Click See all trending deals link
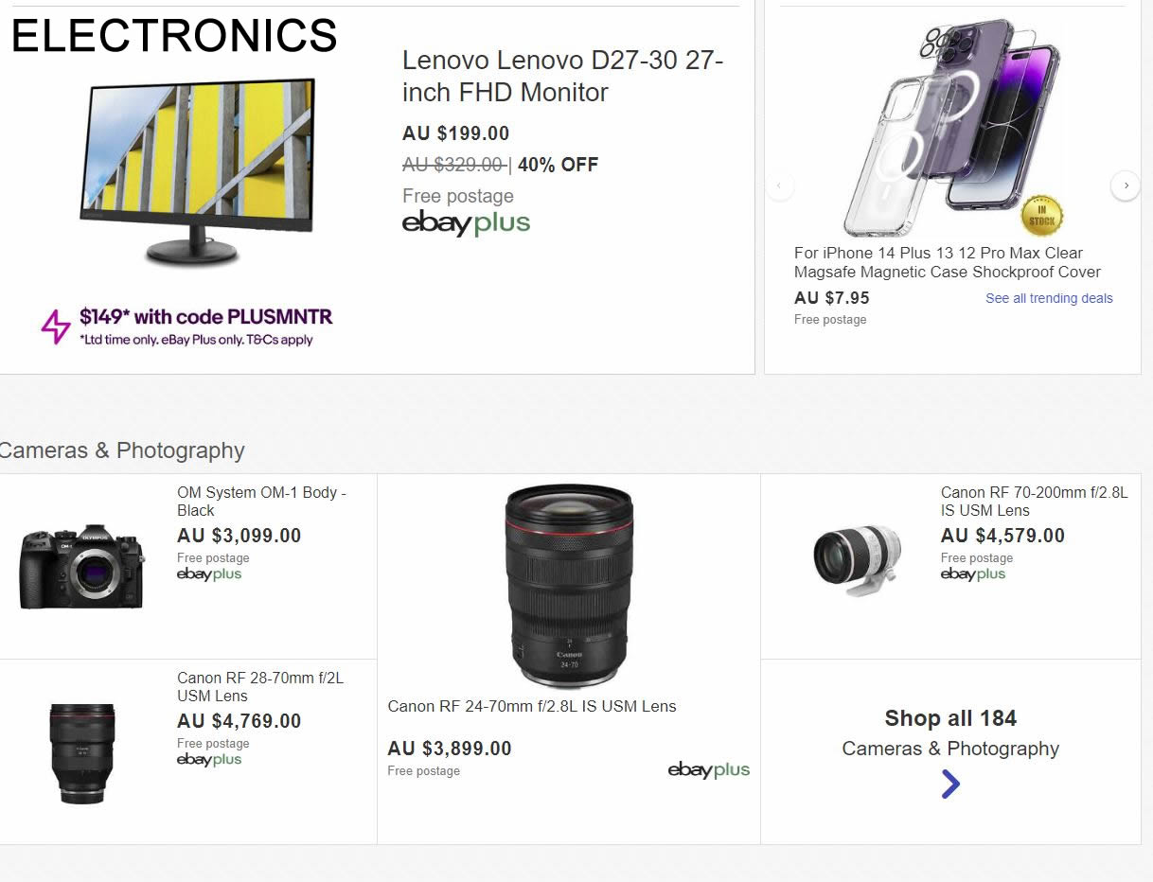The height and width of the screenshot is (882, 1153). [x=1049, y=298]
